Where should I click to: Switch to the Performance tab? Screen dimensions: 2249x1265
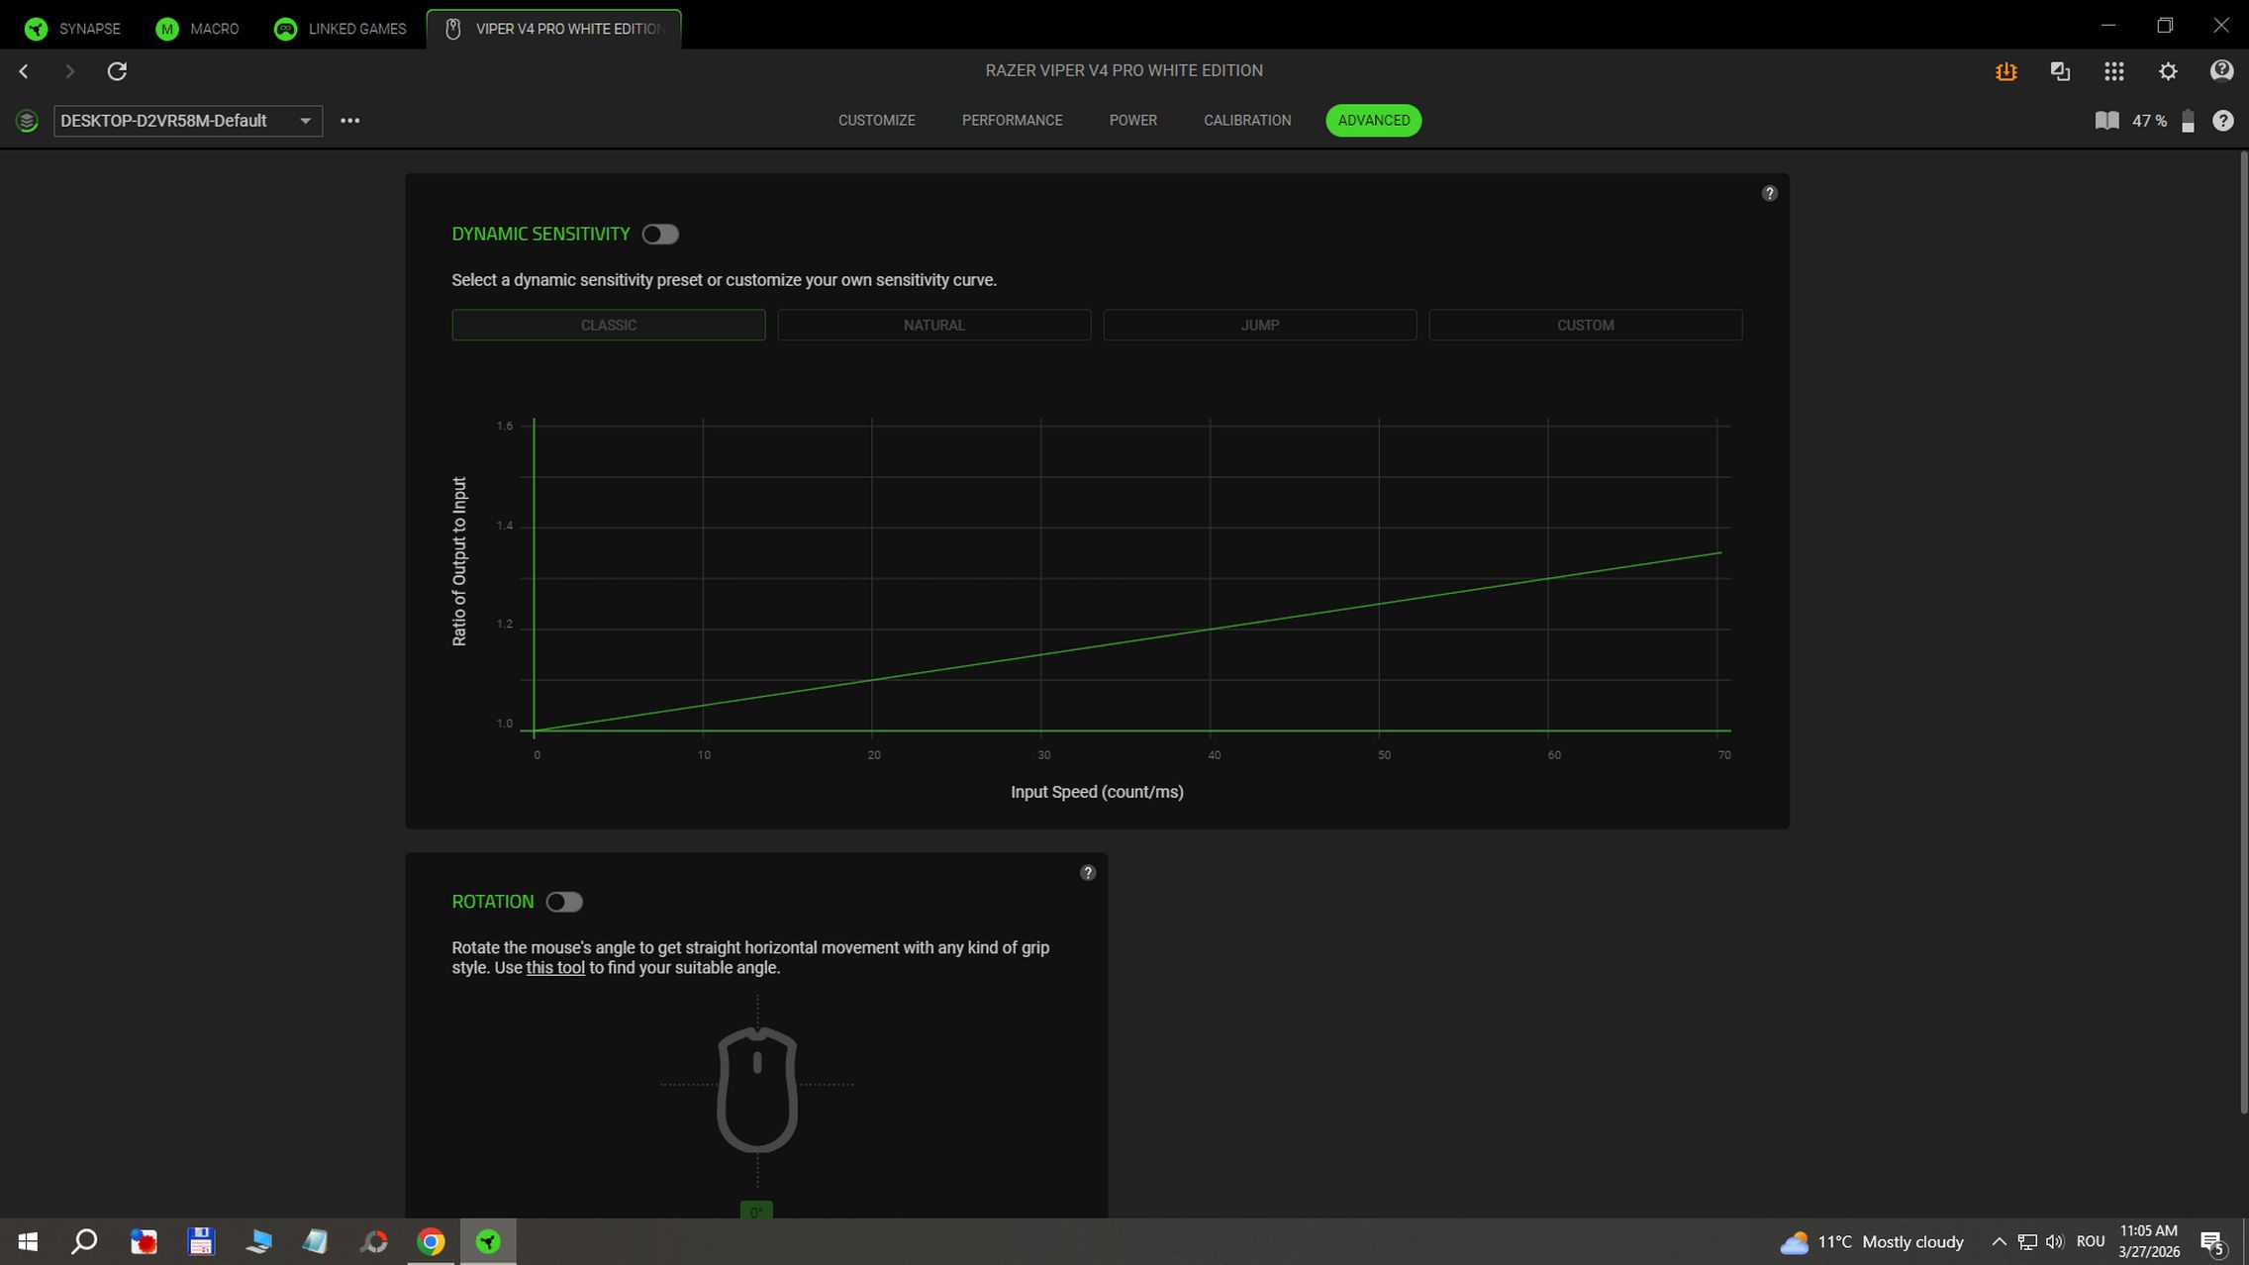pos(1012,121)
